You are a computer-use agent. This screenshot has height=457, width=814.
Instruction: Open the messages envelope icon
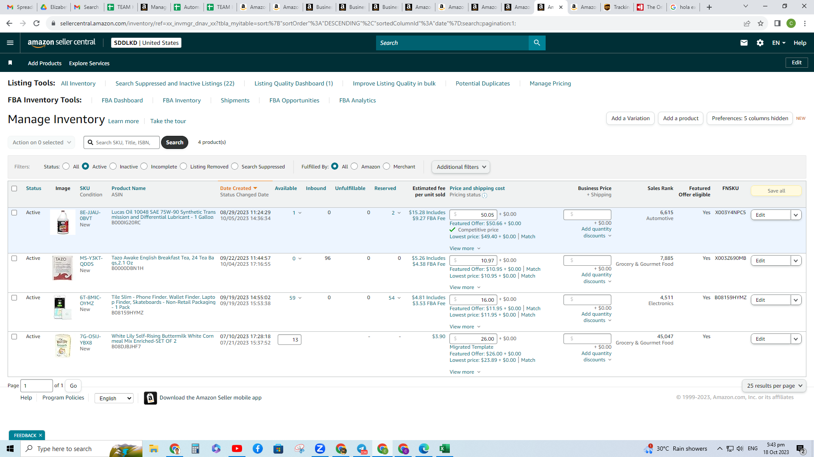(x=744, y=43)
